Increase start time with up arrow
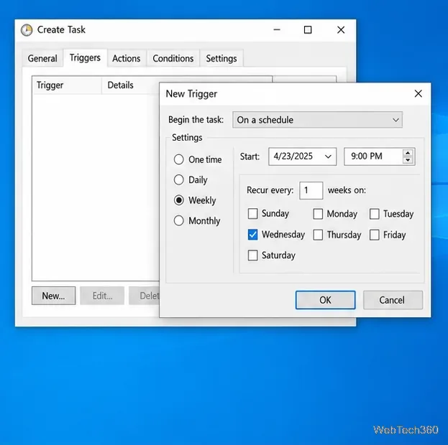The width and height of the screenshot is (448, 445). coord(408,153)
